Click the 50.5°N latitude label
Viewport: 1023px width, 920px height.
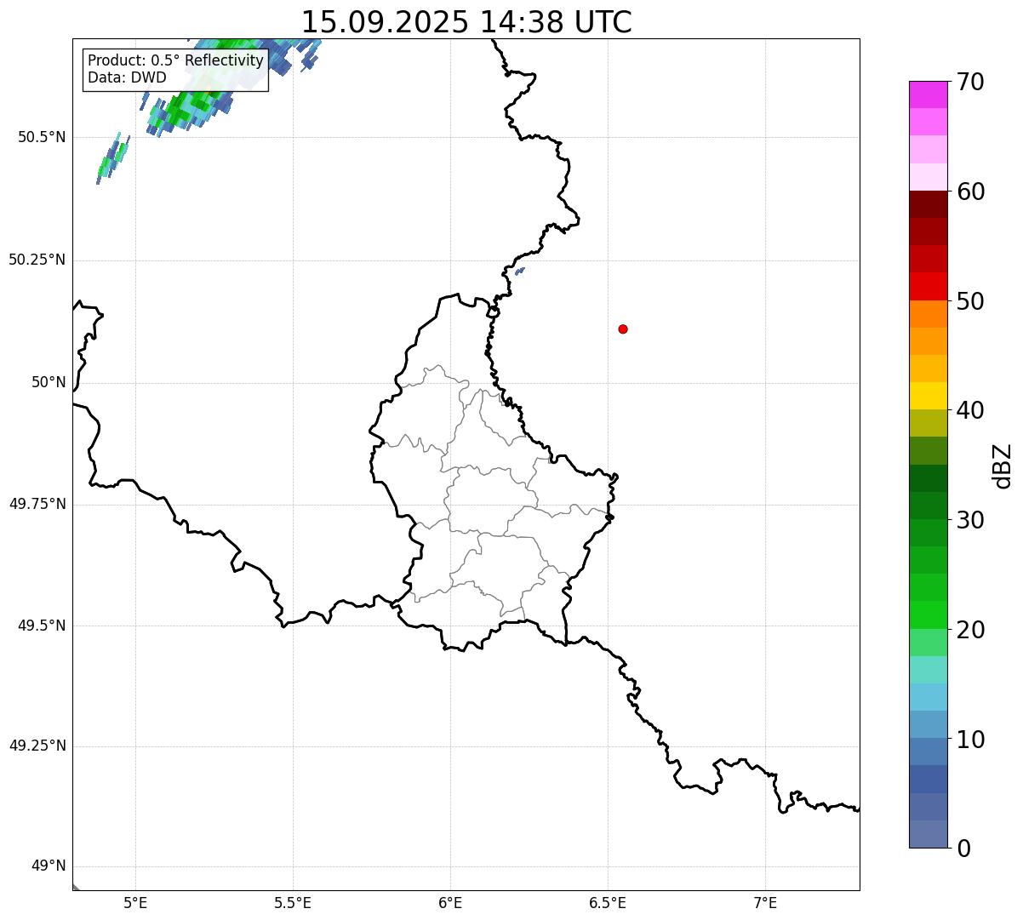point(42,138)
